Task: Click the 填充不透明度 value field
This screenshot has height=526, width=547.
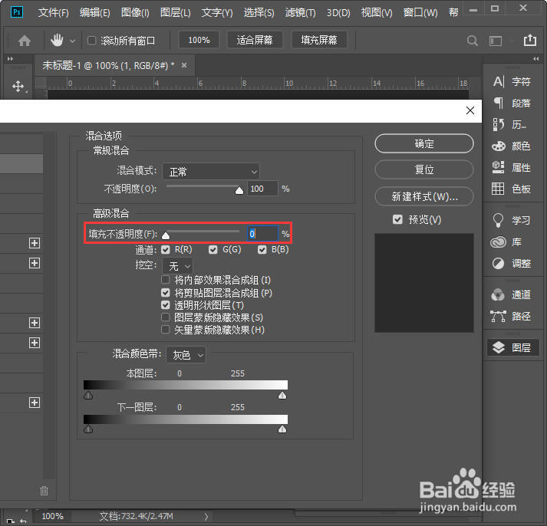Action: [x=262, y=234]
